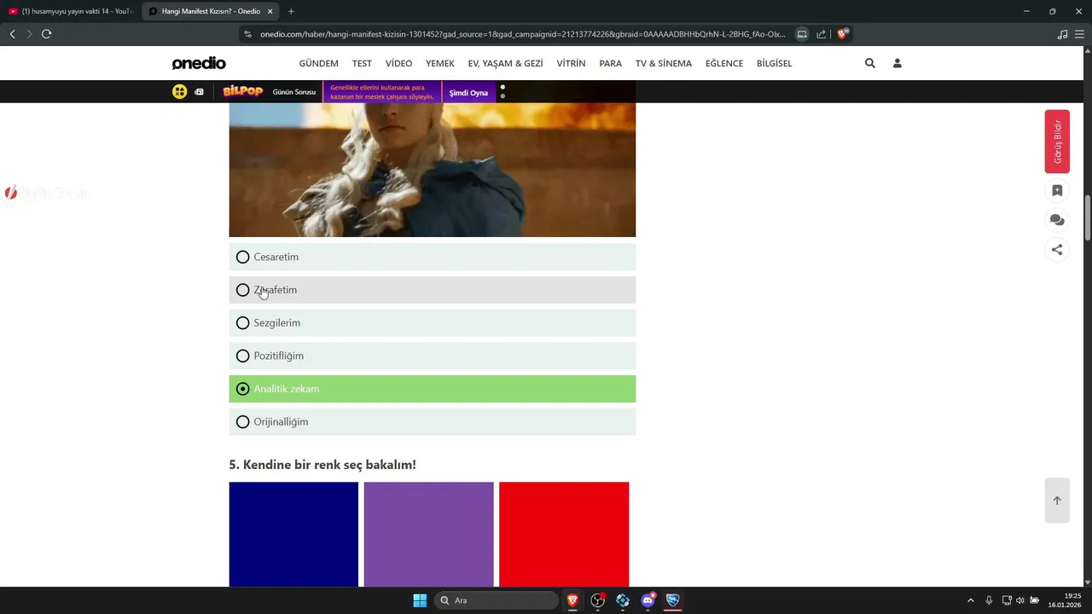Click the browser address bar URL

click(x=522, y=34)
